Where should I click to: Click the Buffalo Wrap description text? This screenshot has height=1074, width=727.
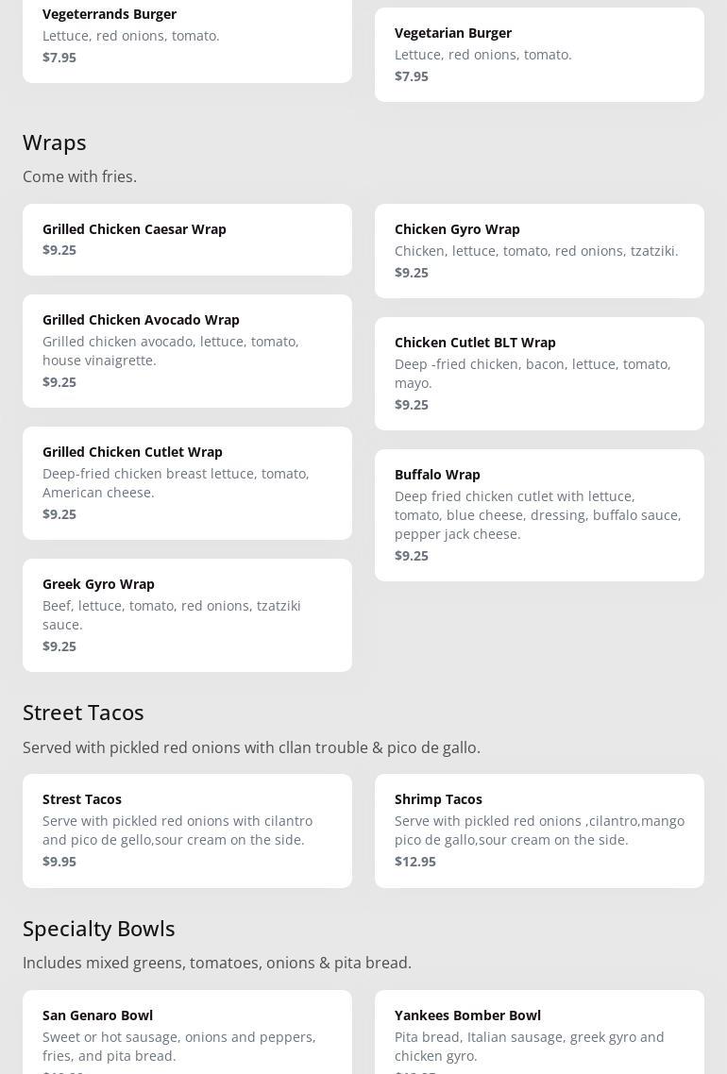coord(537,515)
